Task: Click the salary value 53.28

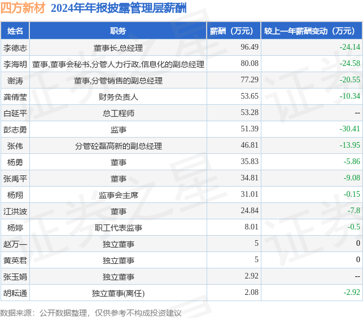Action: [x=250, y=112]
